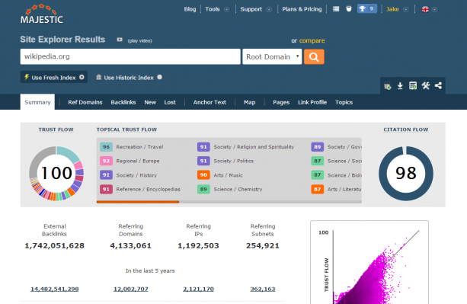Click the play video icon
467x304 pixels.
click(120, 40)
